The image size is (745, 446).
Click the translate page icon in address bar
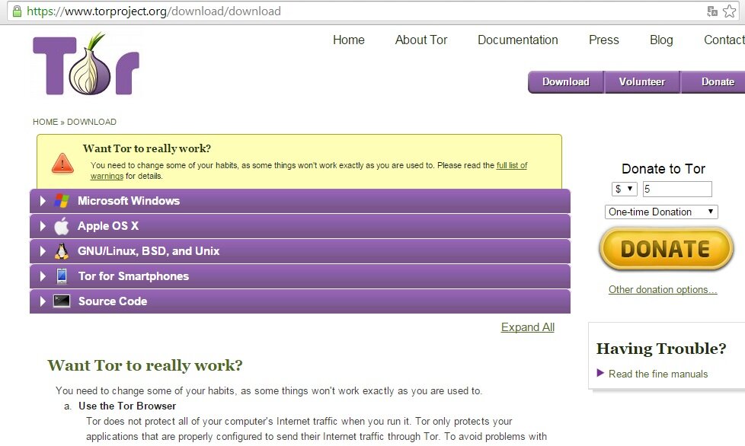tap(711, 11)
